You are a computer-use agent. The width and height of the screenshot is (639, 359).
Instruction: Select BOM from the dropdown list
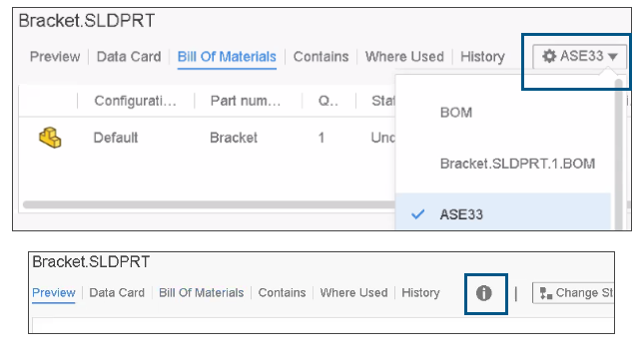456,113
